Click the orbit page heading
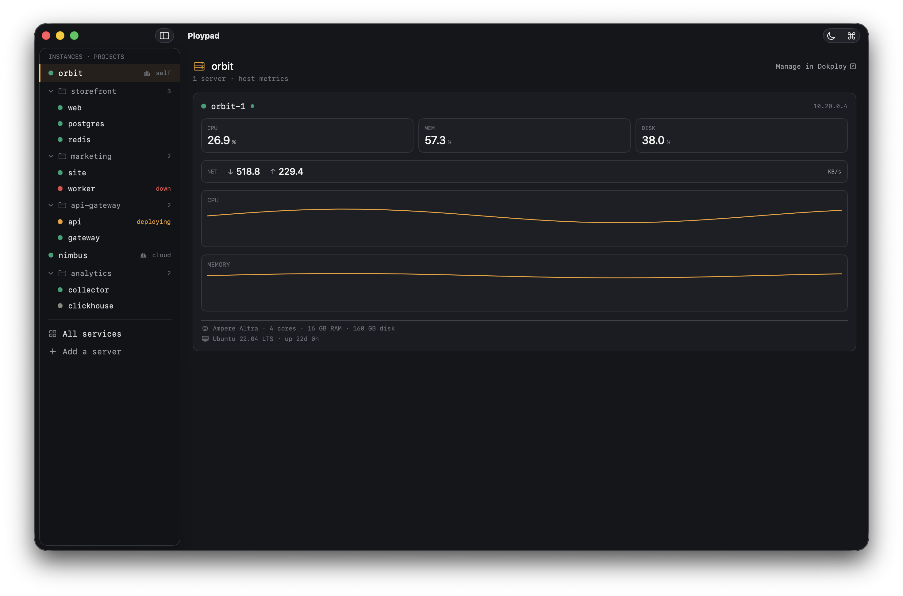This screenshot has width=903, height=596. [222, 66]
